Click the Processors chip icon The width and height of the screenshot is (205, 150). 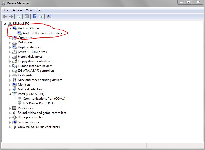tap(14, 108)
